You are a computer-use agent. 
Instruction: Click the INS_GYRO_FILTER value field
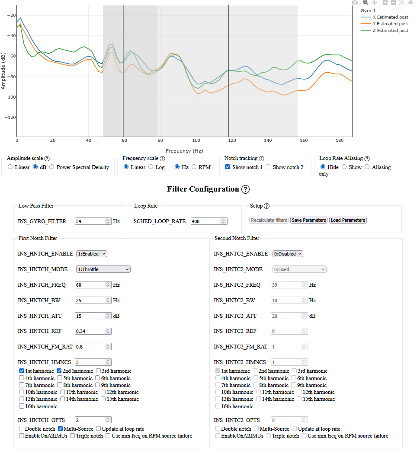point(90,221)
